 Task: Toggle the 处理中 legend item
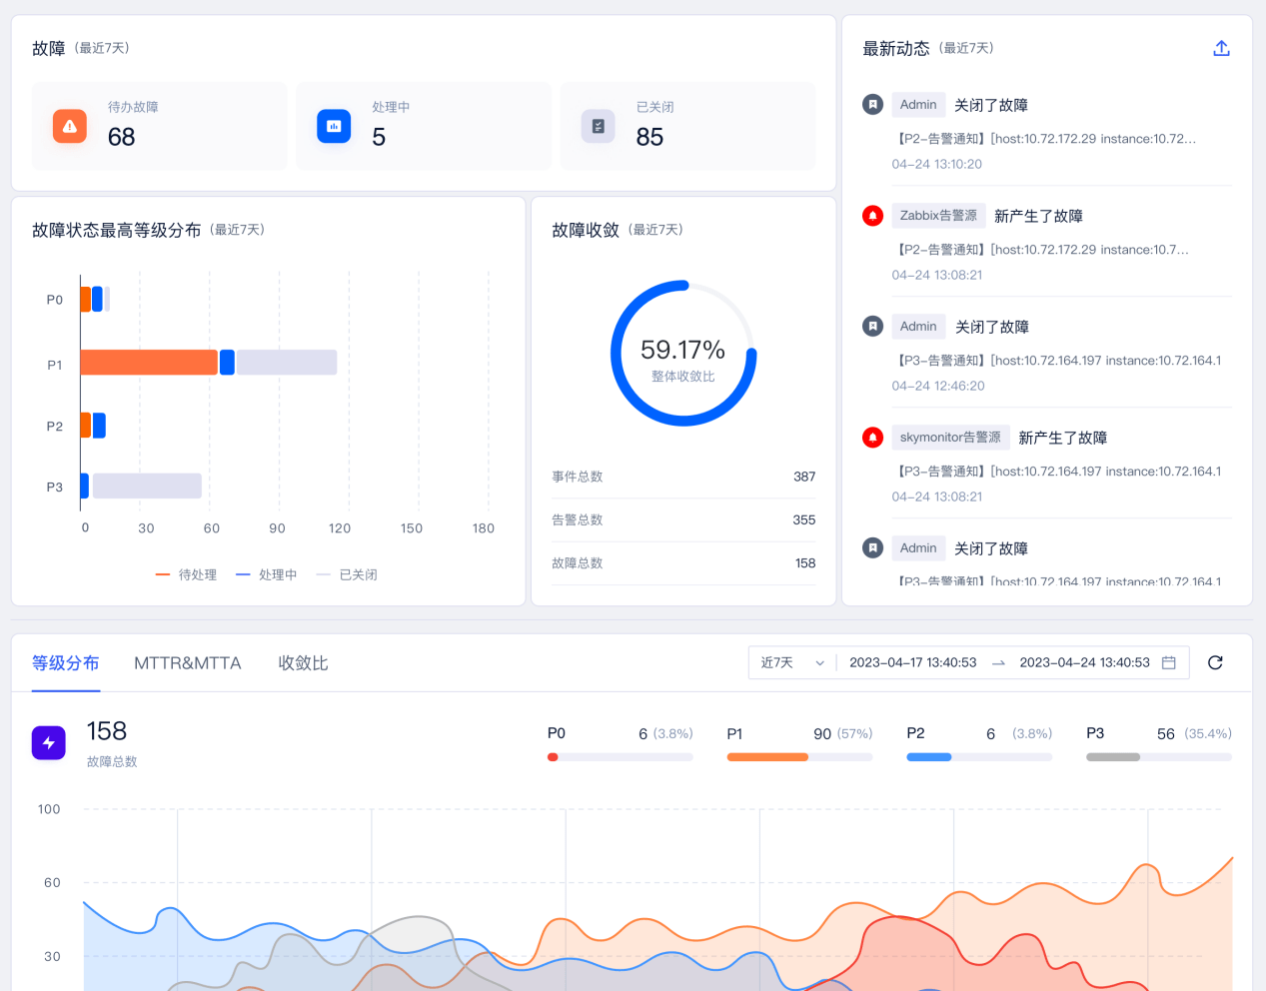point(266,574)
